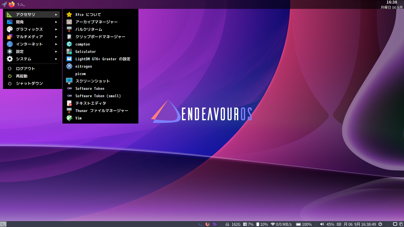Screen dimensions: 404x227
Task: Choose 再起動 to restart
Action: click(33, 76)
